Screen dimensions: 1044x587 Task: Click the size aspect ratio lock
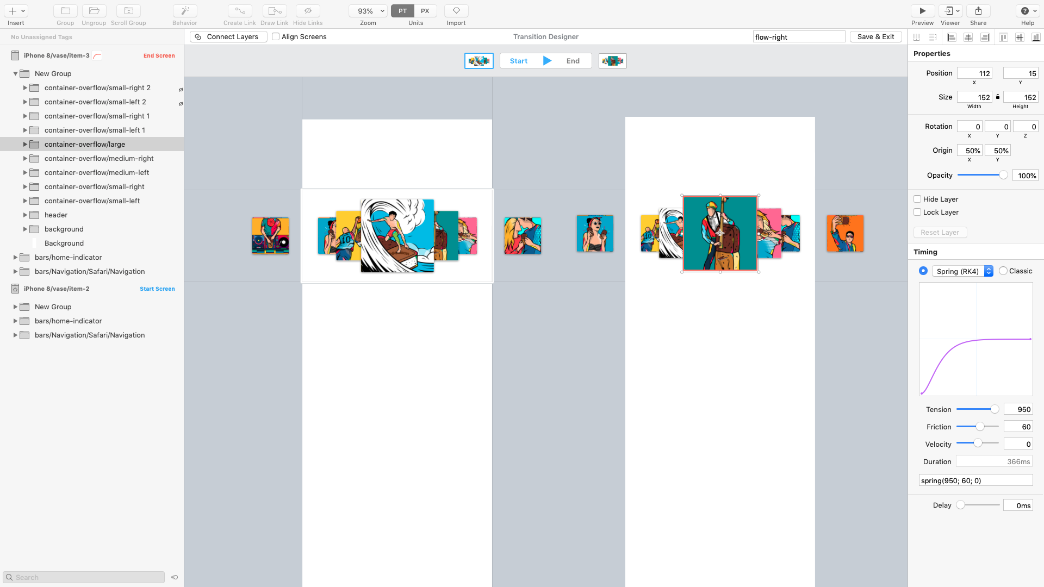(998, 97)
